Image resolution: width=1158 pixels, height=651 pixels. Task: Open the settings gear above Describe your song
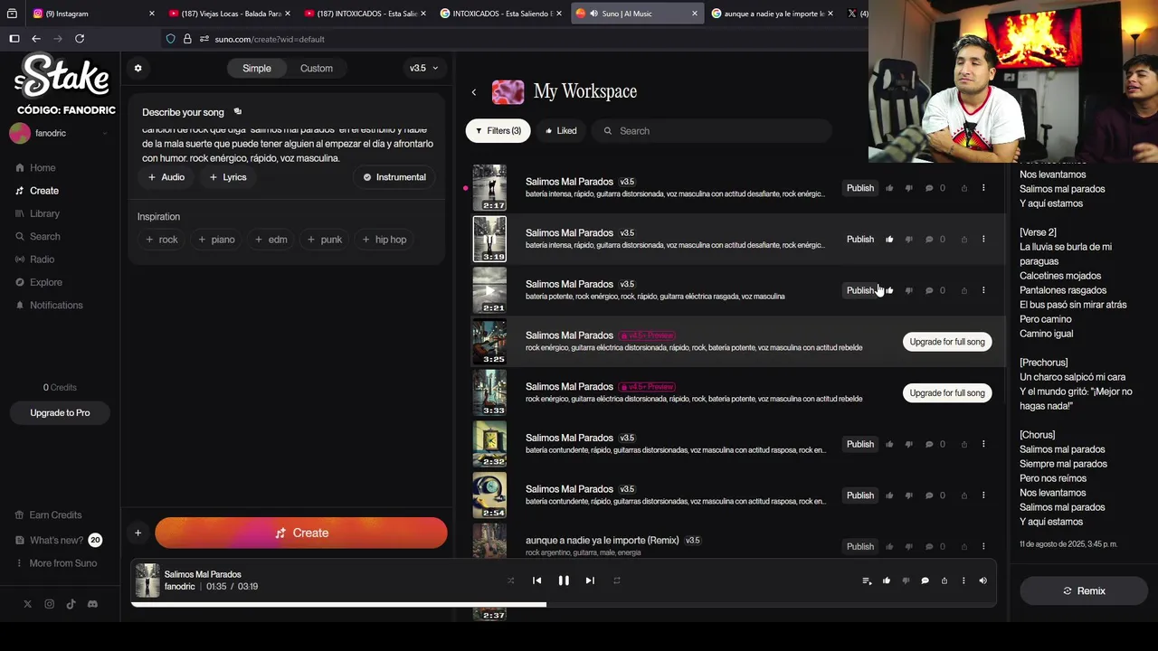(x=138, y=68)
